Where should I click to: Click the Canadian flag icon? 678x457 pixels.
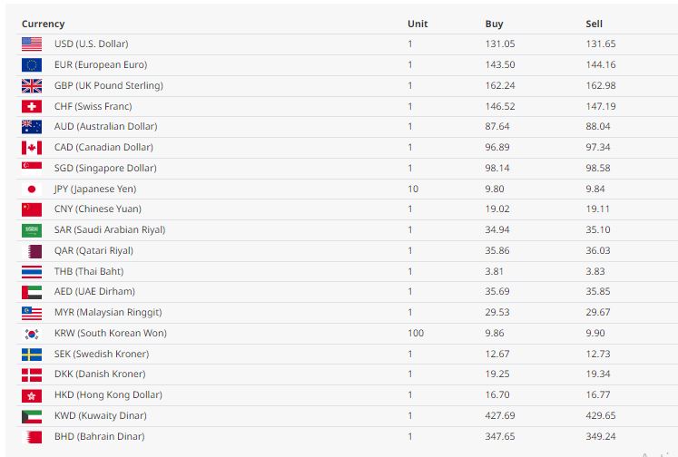pyautogui.click(x=32, y=147)
